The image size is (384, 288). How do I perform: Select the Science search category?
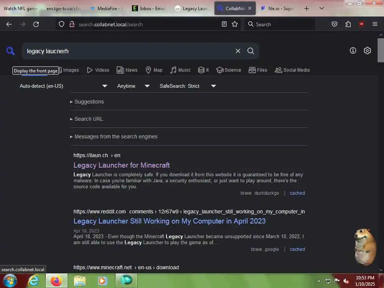[x=228, y=70]
